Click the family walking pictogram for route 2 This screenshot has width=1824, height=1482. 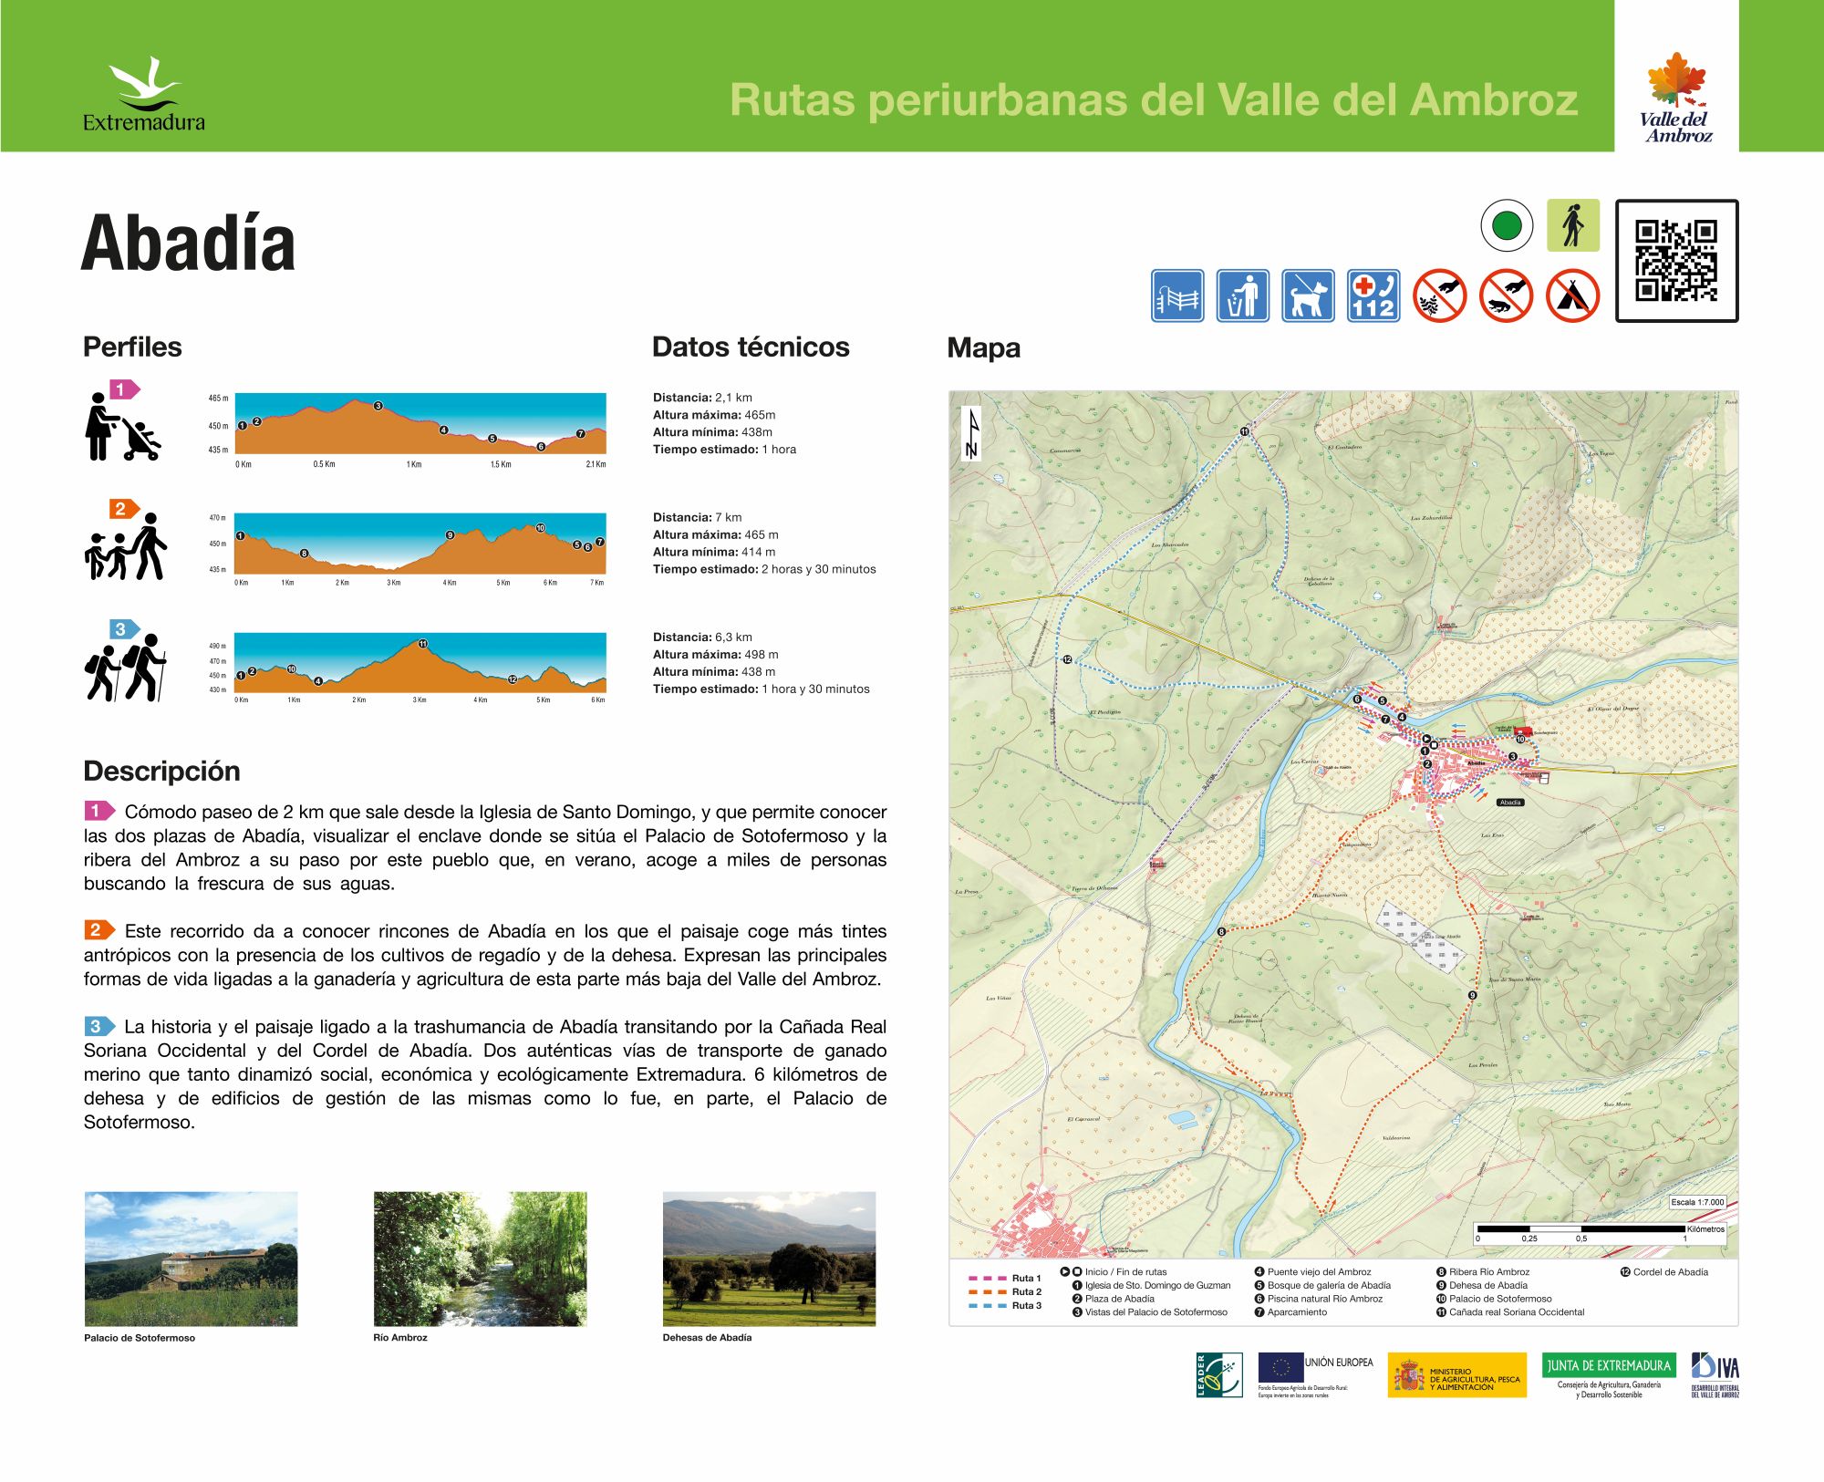[126, 546]
